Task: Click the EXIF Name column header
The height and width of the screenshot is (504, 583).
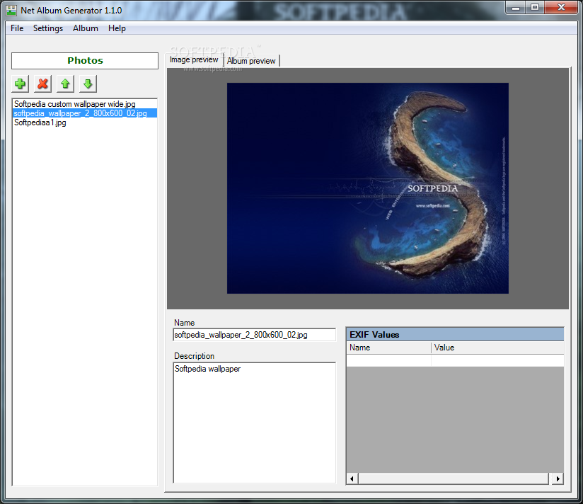Action: pos(388,348)
